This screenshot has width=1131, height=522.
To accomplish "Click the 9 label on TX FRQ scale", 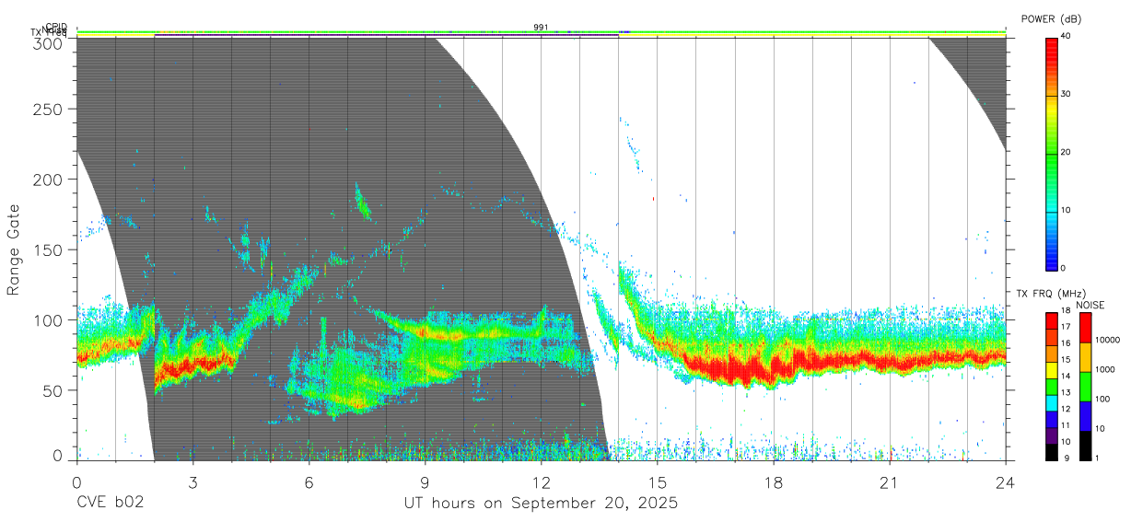I will [1067, 458].
